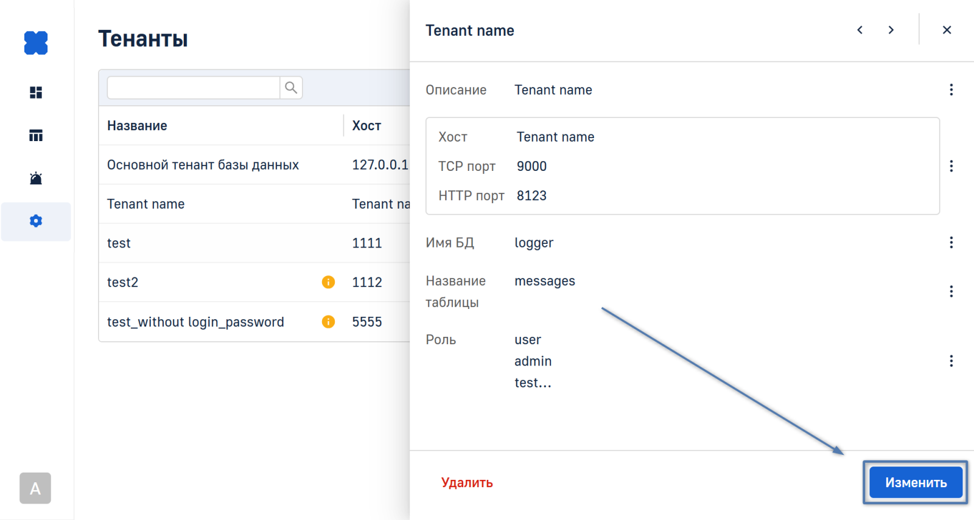Open options menu for Хост block
This screenshot has height=520, width=974.
pos(951,166)
